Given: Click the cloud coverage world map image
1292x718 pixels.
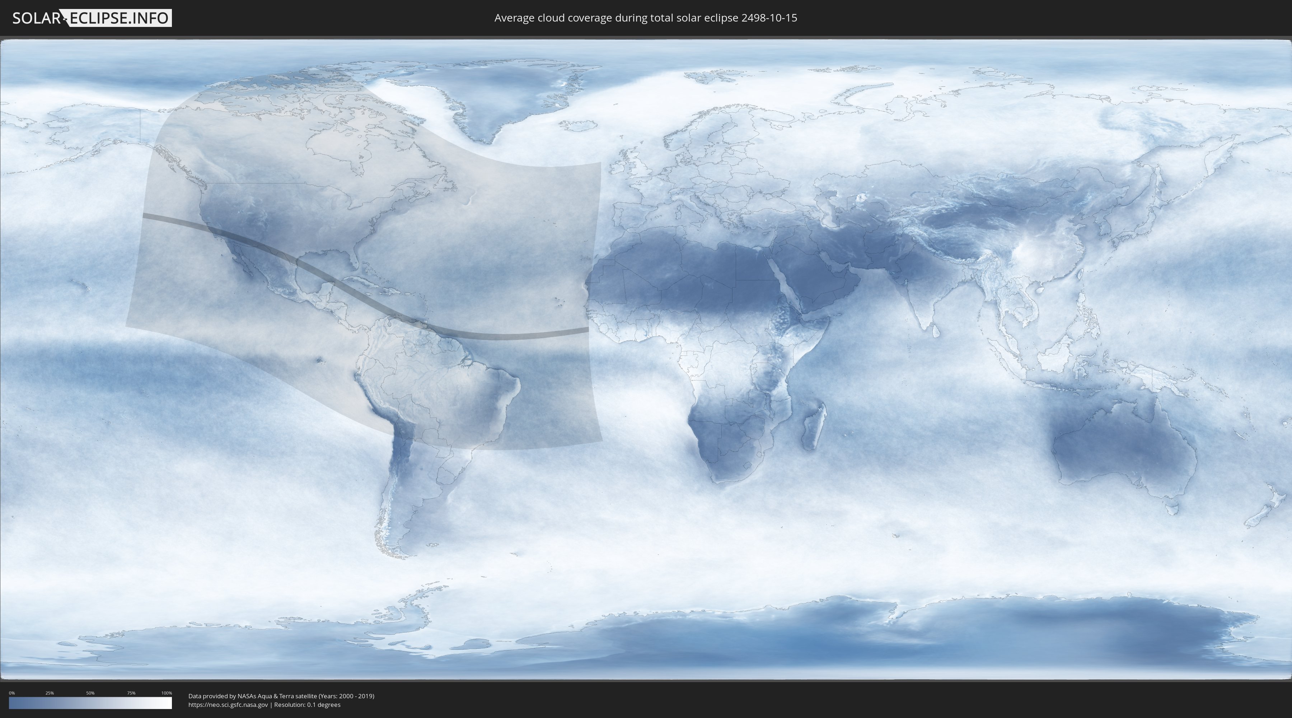Looking at the screenshot, I should pos(646,360).
